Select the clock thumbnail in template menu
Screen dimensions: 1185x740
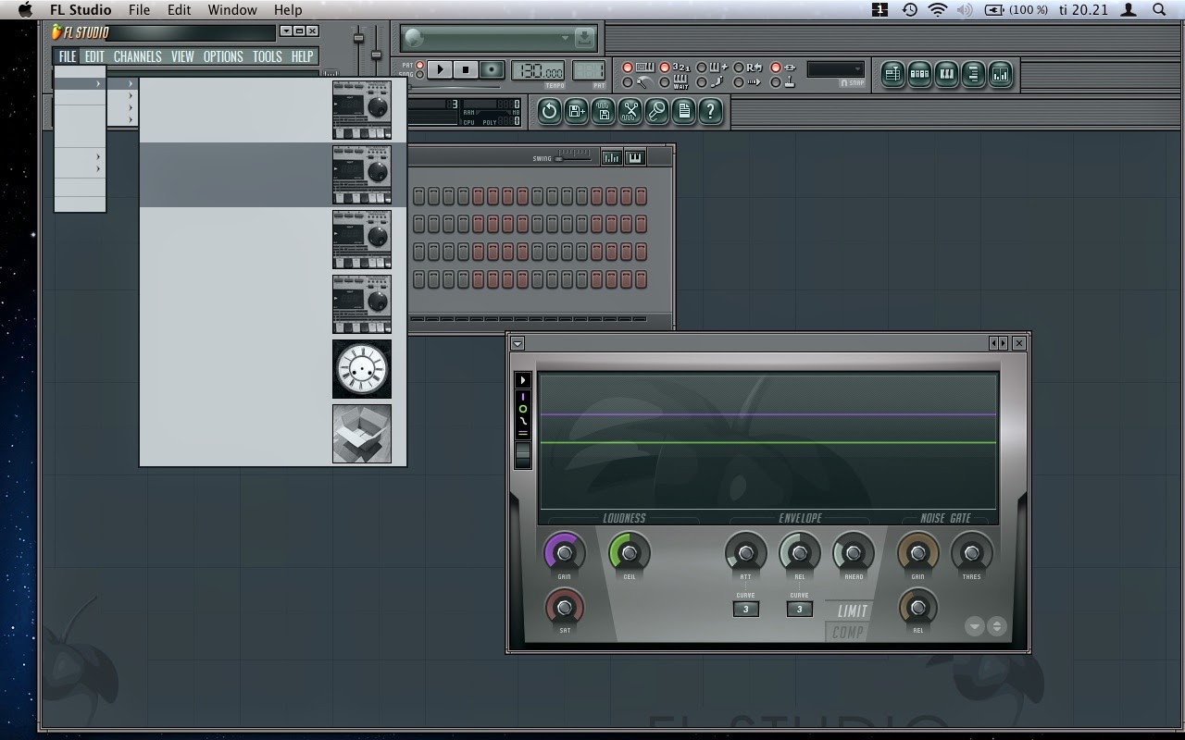362,369
